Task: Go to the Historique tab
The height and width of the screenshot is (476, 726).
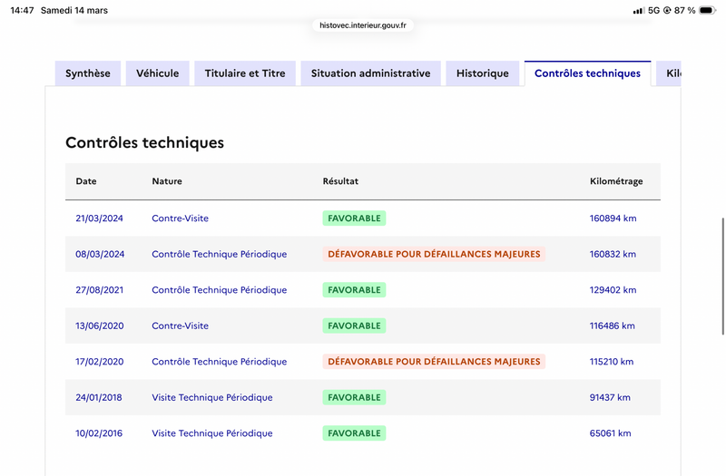Action: (x=483, y=73)
